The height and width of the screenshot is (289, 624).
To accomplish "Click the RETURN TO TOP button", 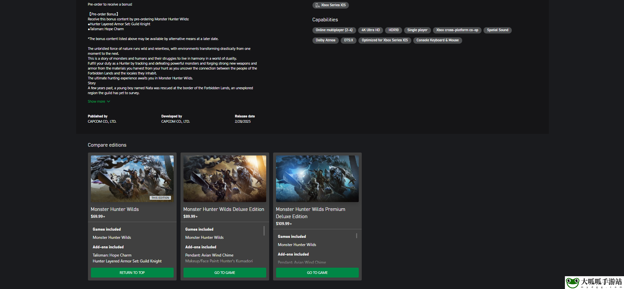I will [x=132, y=273].
